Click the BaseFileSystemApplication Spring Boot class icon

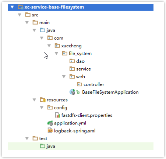pyautogui.click(x=72, y=92)
